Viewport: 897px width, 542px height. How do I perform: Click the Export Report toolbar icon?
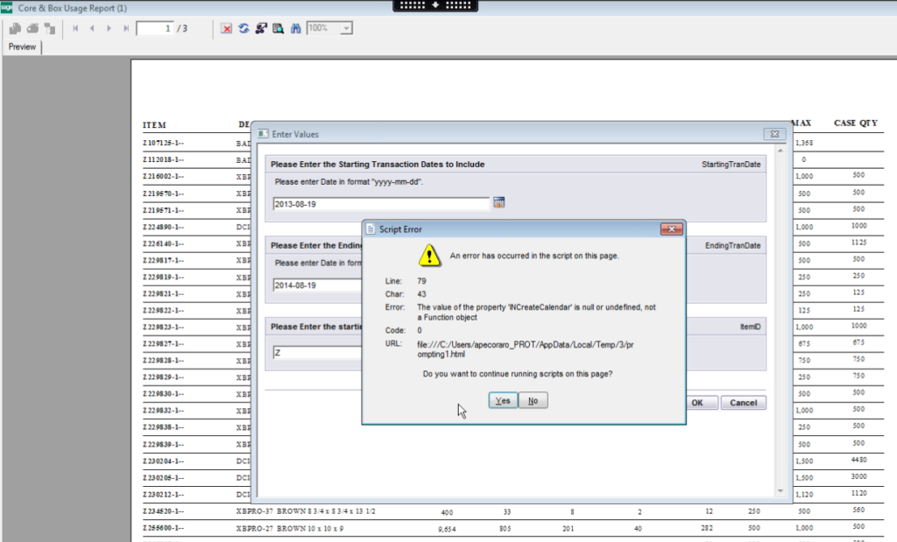[15, 28]
